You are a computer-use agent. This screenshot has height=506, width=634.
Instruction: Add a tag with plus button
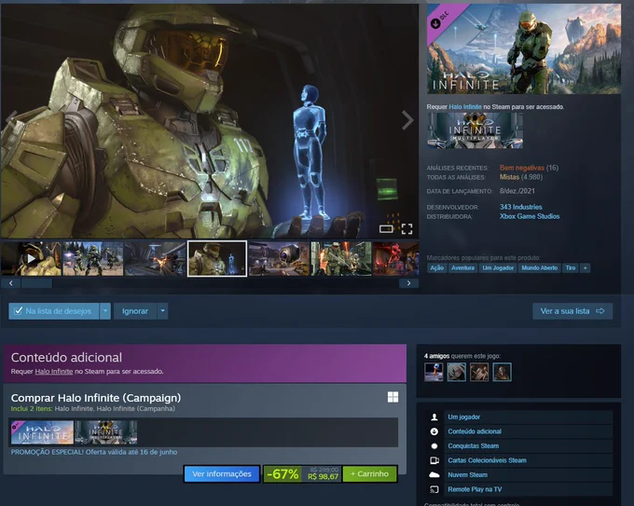586,268
